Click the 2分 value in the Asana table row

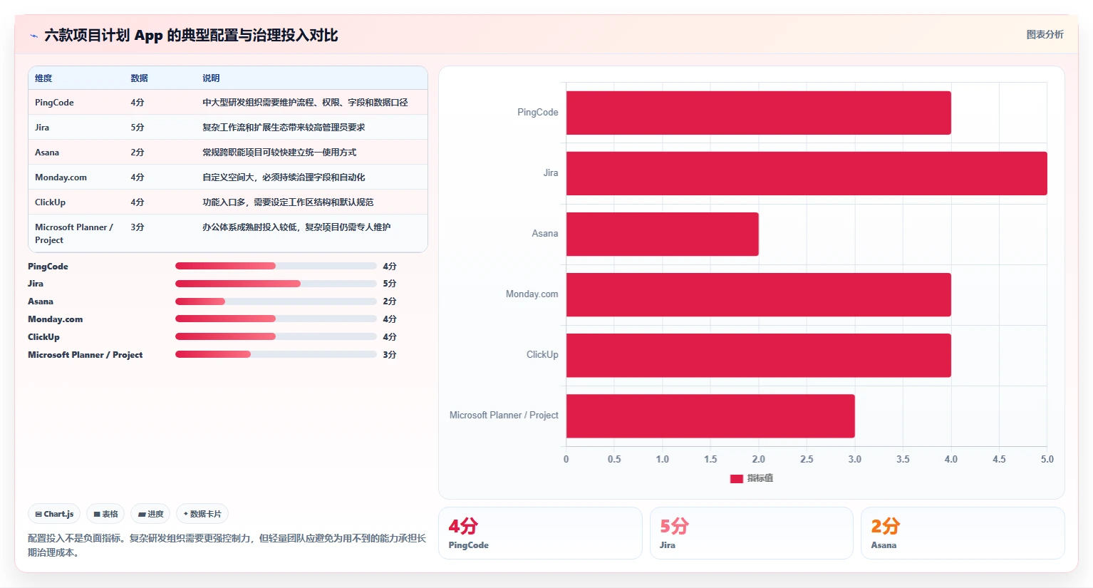[x=138, y=153]
